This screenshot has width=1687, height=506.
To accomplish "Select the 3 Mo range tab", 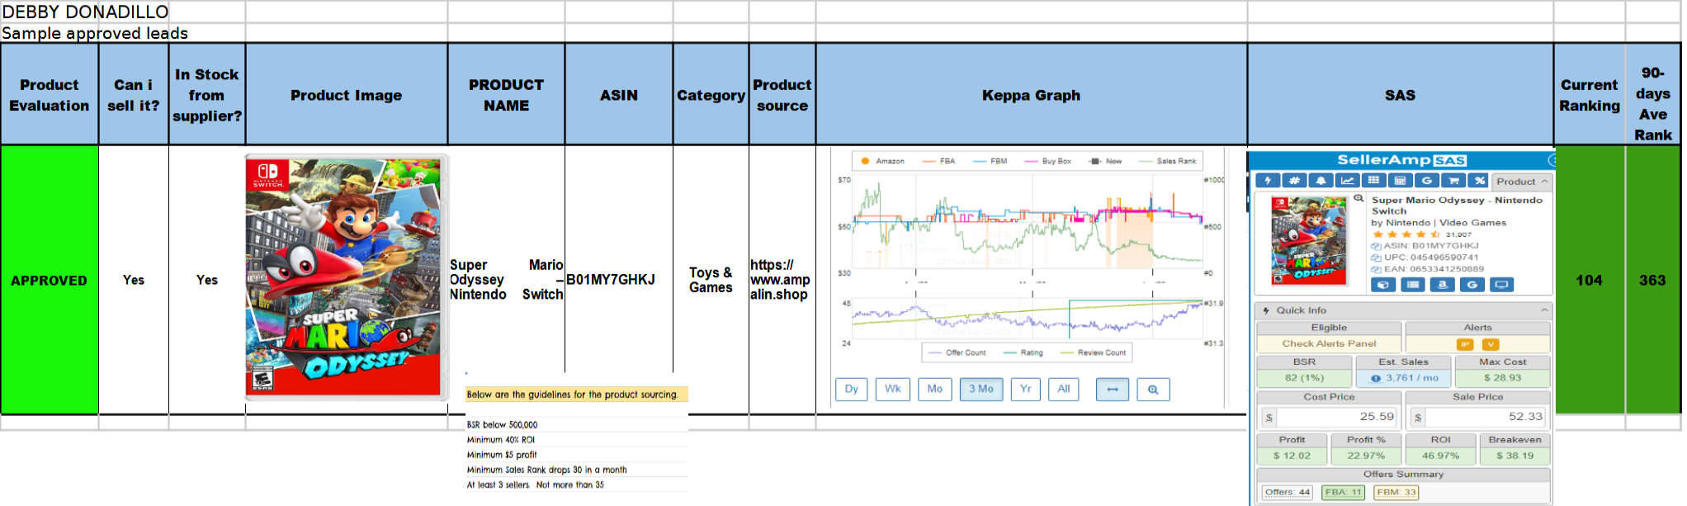I will [x=981, y=390].
